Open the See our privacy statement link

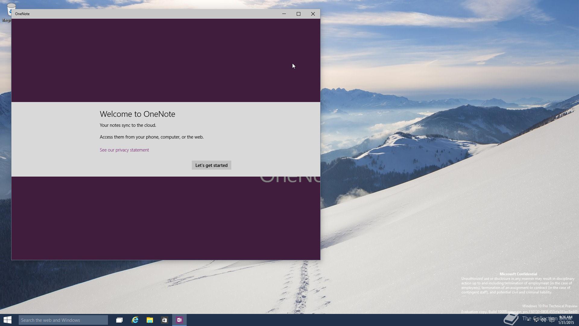(x=124, y=150)
